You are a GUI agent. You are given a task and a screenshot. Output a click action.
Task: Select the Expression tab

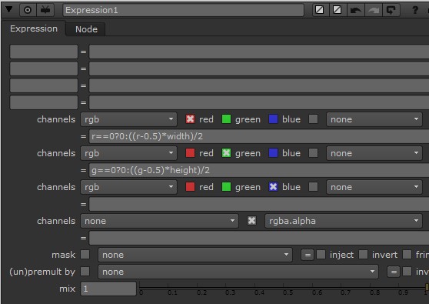34,28
